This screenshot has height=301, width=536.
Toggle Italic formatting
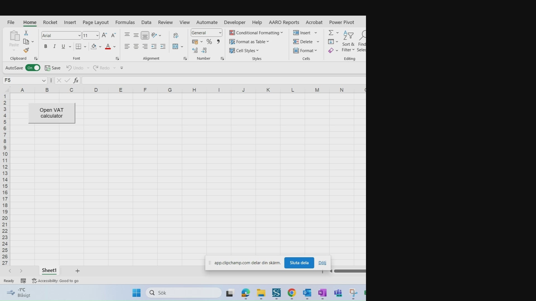(54, 47)
